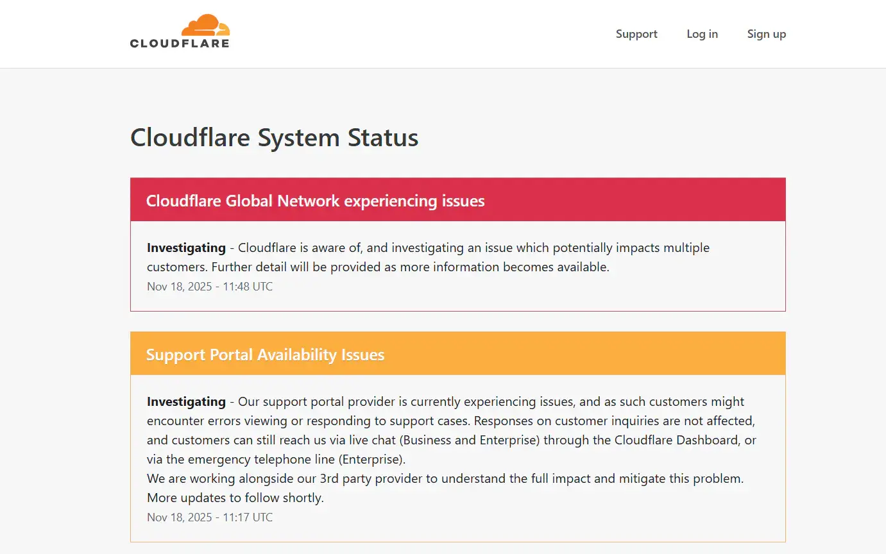886x554 pixels.
Task: Open the Support Portal Availability Issues incident
Action: [x=266, y=354]
